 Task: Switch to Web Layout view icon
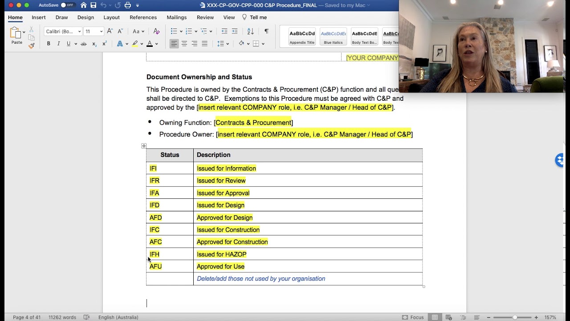pyautogui.click(x=449, y=317)
